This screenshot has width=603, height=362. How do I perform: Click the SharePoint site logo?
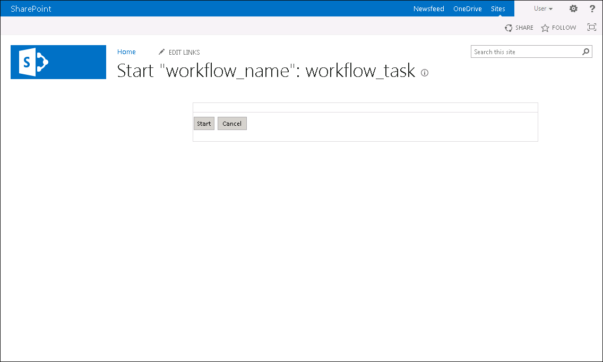58,62
